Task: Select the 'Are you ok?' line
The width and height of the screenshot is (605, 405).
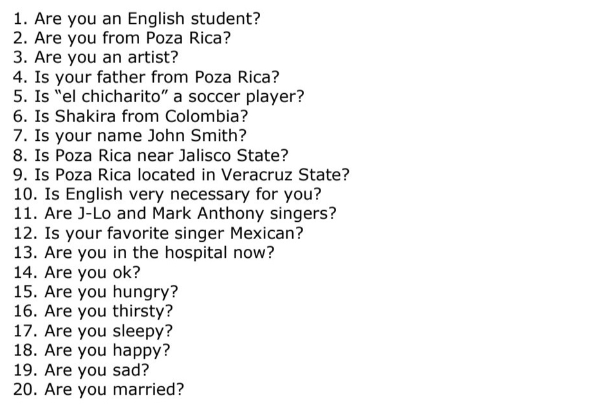Action: click(x=77, y=273)
